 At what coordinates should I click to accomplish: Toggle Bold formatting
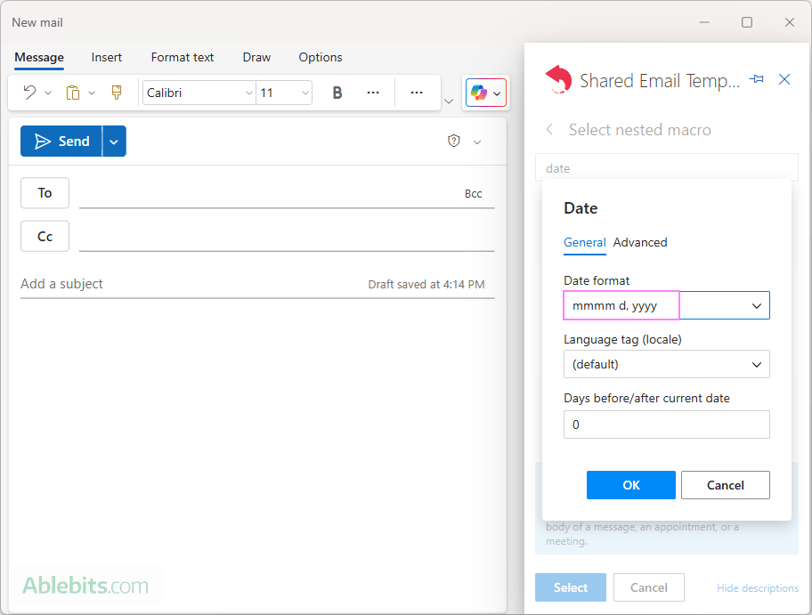click(337, 93)
